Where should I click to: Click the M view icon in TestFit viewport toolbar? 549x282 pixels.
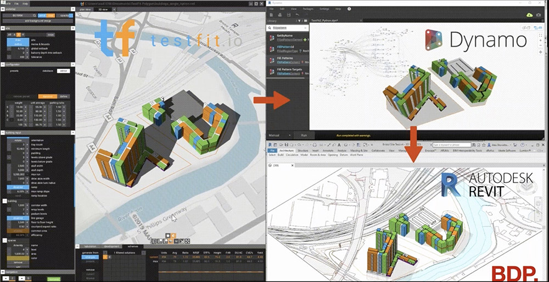[176, 241]
